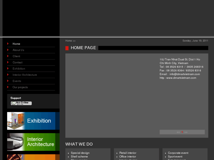Screen dimensions: 214x160
Task: Click red arrow beside About Us
Action: point(8,50)
